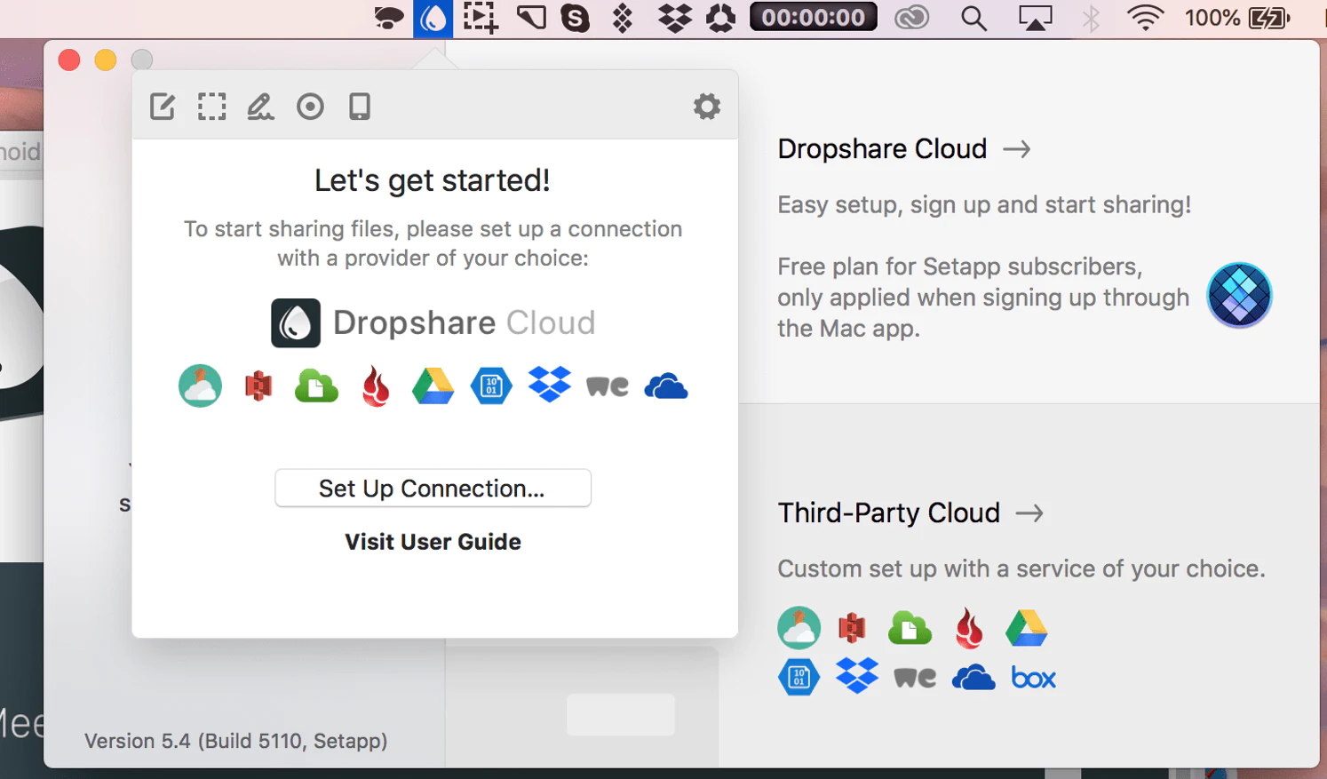Select the screenshot annotation tool

coord(163,107)
